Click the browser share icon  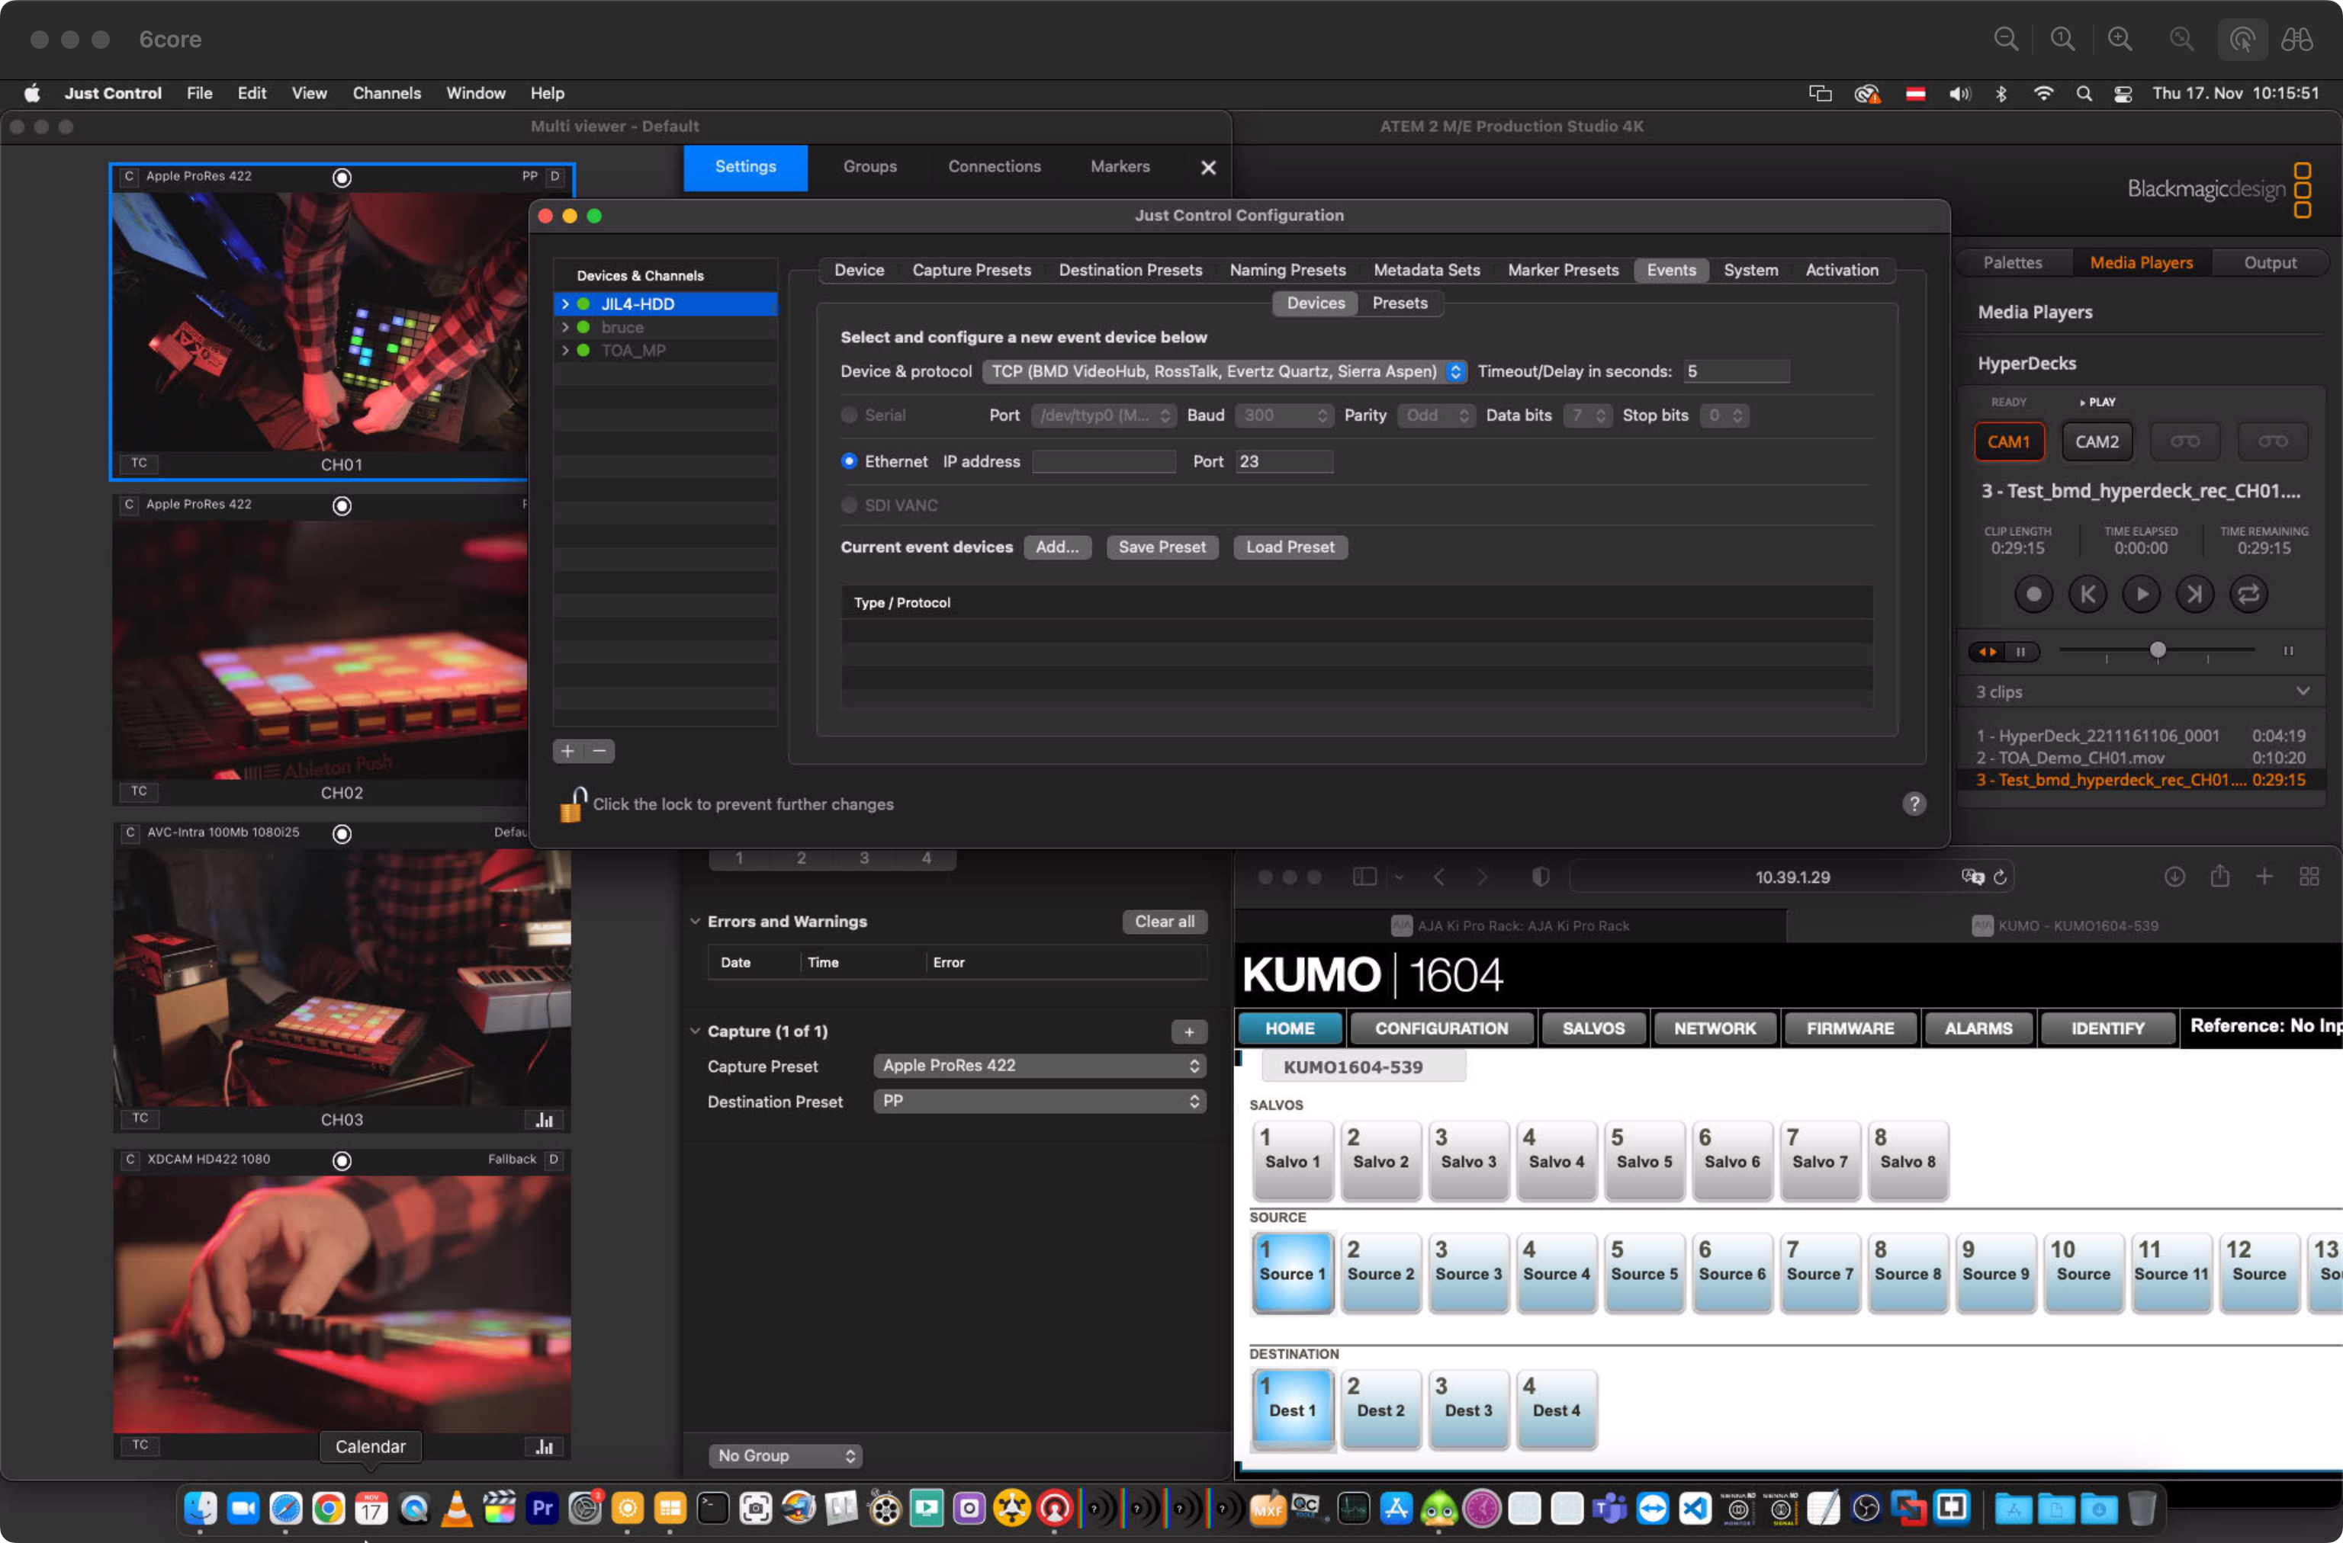pyautogui.click(x=2219, y=876)
